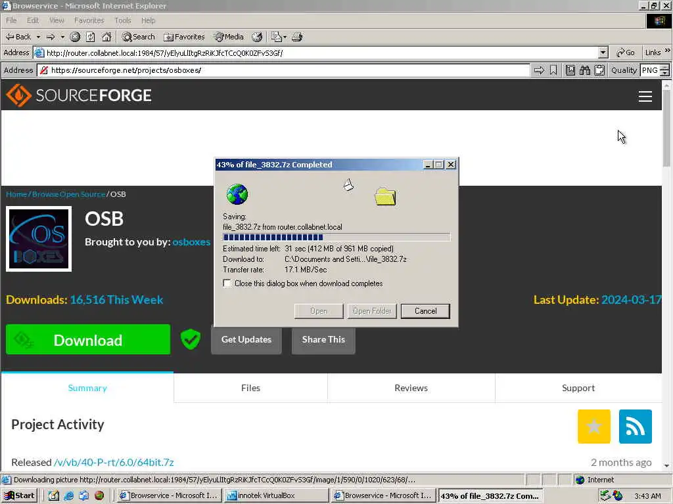Switch to the Reviews tab
This screenshot has width=673, height=504.
click(x=411, y=388)
